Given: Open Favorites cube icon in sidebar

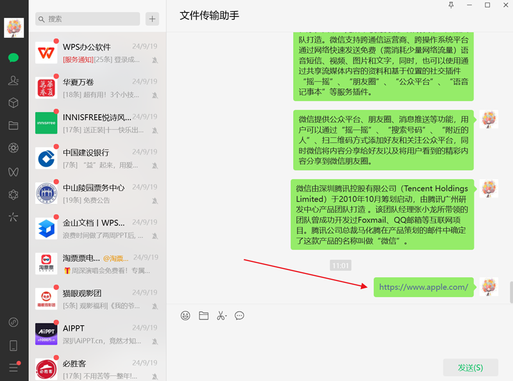Looking at the screenshot, I should (13, 103).
